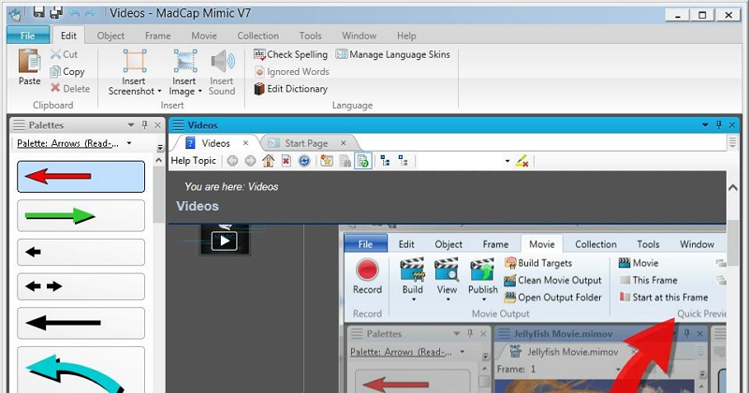The height and width of the screenshot is (393, 749).
Task: Select the curved cyan arrow palette item
Action: point(81,371)
